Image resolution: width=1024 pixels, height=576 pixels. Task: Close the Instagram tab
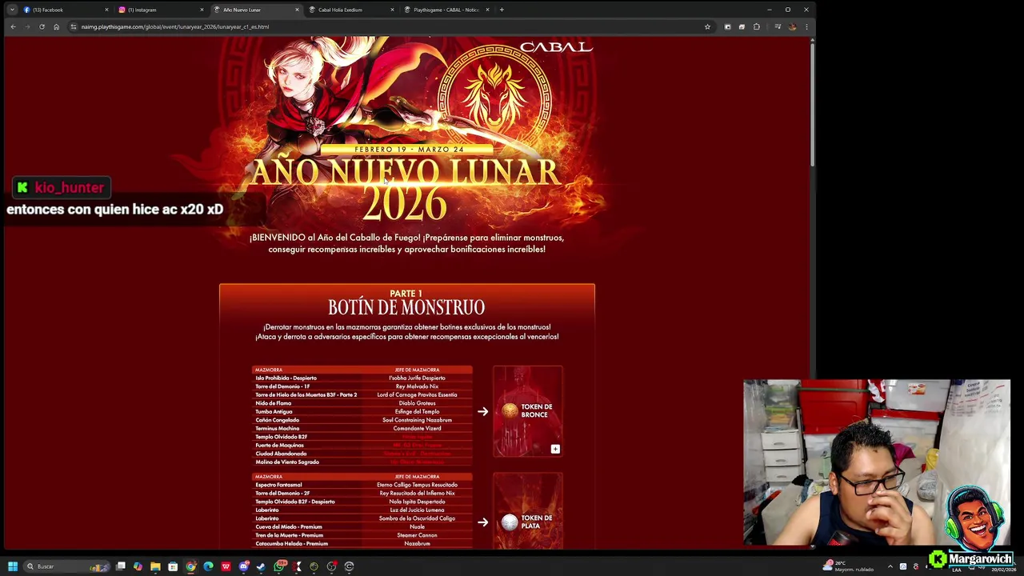202,10
